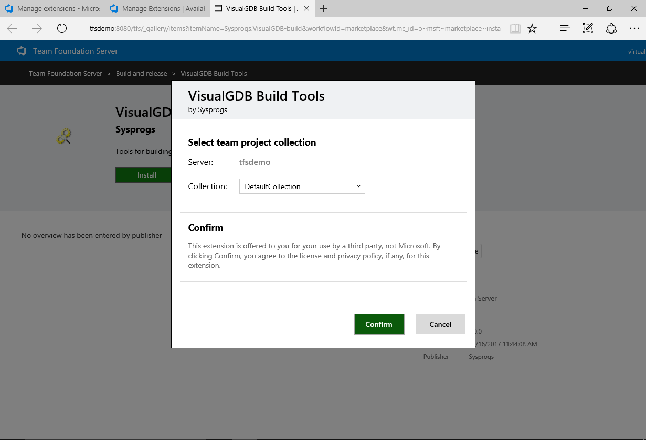Make a web note

(x=588, y=29)
